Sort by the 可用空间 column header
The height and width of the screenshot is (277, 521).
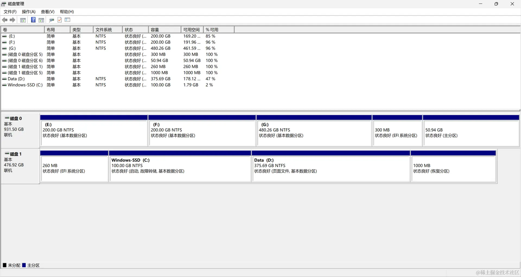(x=192, y=30)
